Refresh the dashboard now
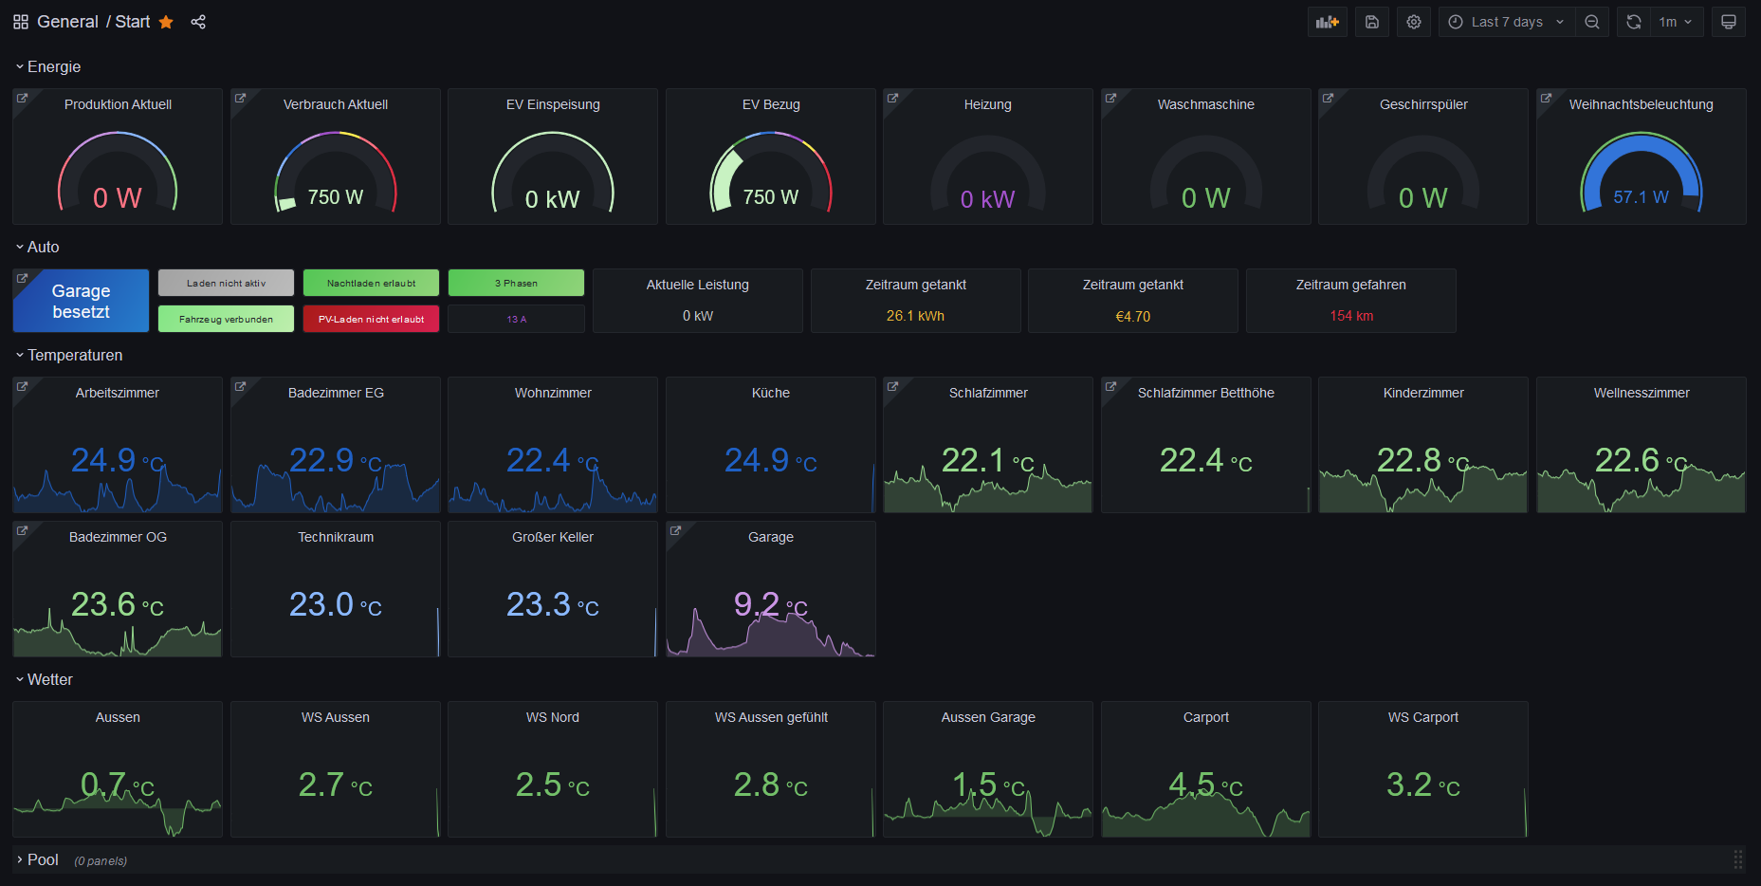This screenshot has width=1761, height=886. 1634,22
